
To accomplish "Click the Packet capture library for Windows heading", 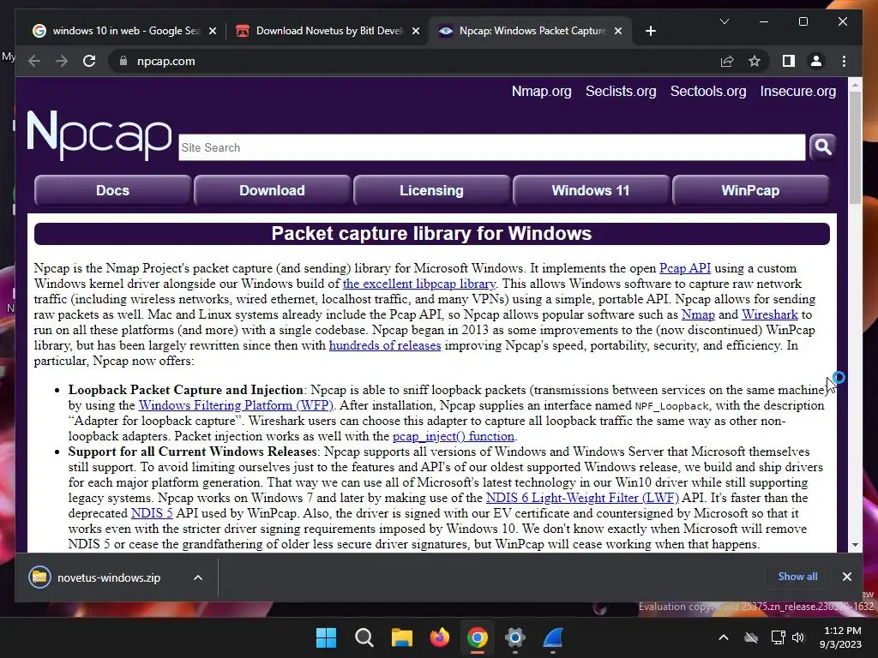I will click(x=431, y=234).
